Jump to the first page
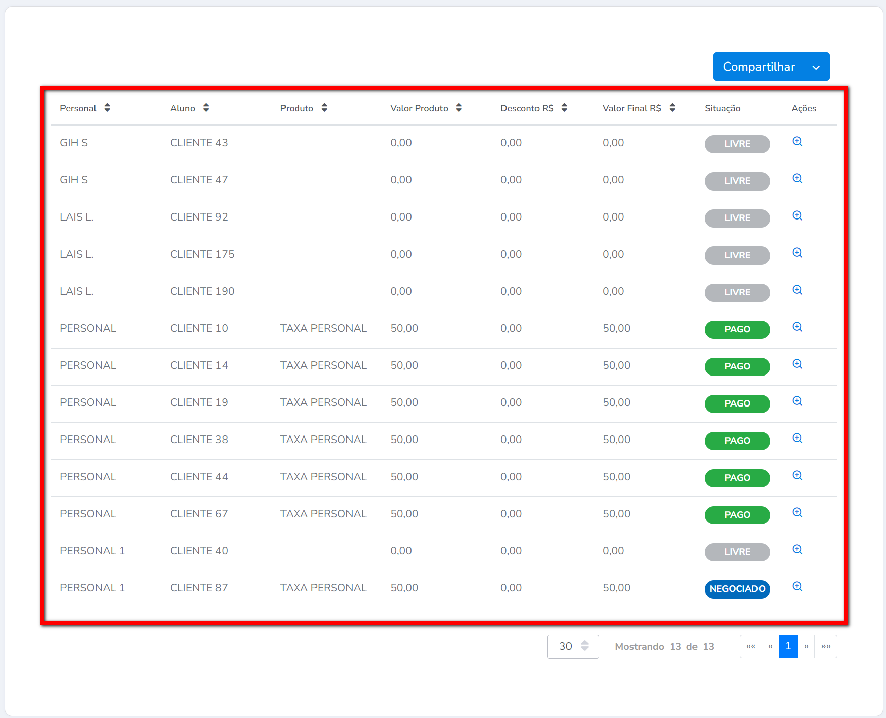 [751, 646]
